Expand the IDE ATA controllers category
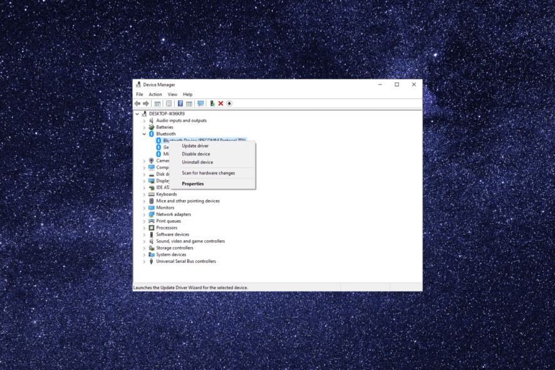Image resolution: width=555 pixels, height=370 pixels. pyautogui.click(x=144, y=188)
